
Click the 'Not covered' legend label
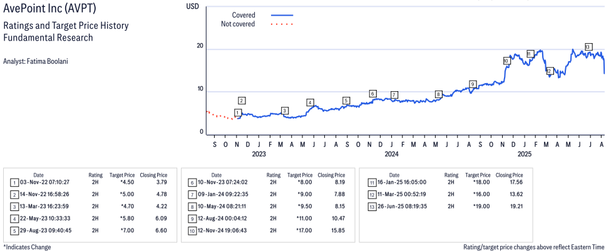[x=238, y=24]
